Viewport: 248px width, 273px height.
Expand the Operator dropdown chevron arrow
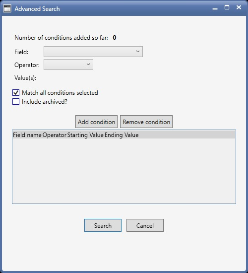tap(88, 64)
